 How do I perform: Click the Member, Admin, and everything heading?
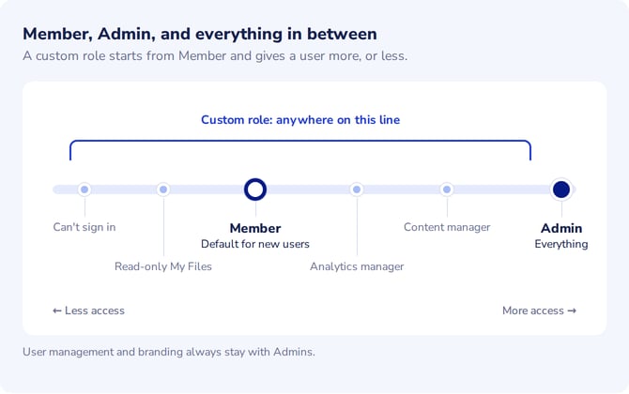(x=200, y=34)
